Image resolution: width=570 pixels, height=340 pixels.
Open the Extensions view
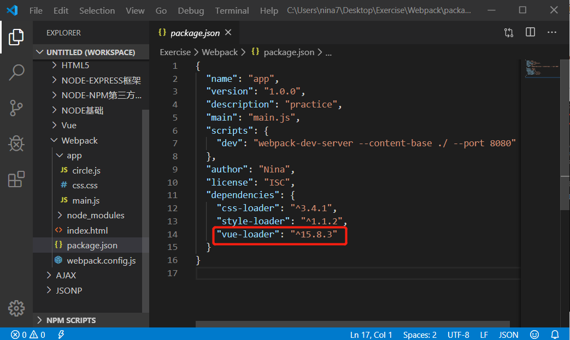pyautogui.click(x=16, y=179)
